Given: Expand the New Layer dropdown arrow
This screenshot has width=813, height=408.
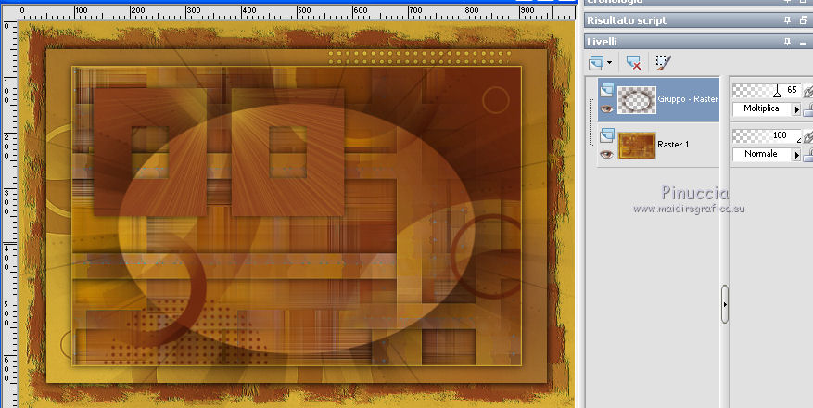Looking at the screenshot, I should click(609, 63).
